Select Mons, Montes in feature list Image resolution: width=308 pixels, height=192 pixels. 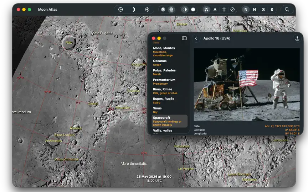pos(169,52)
